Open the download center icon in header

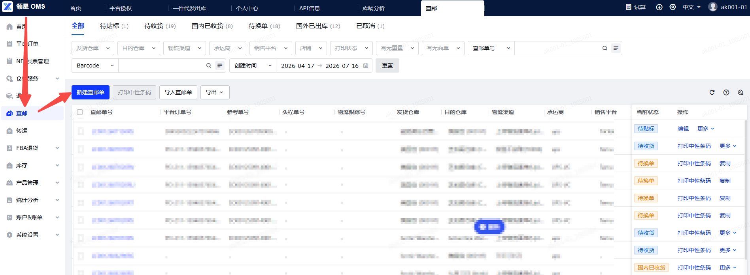click(659, 7)
